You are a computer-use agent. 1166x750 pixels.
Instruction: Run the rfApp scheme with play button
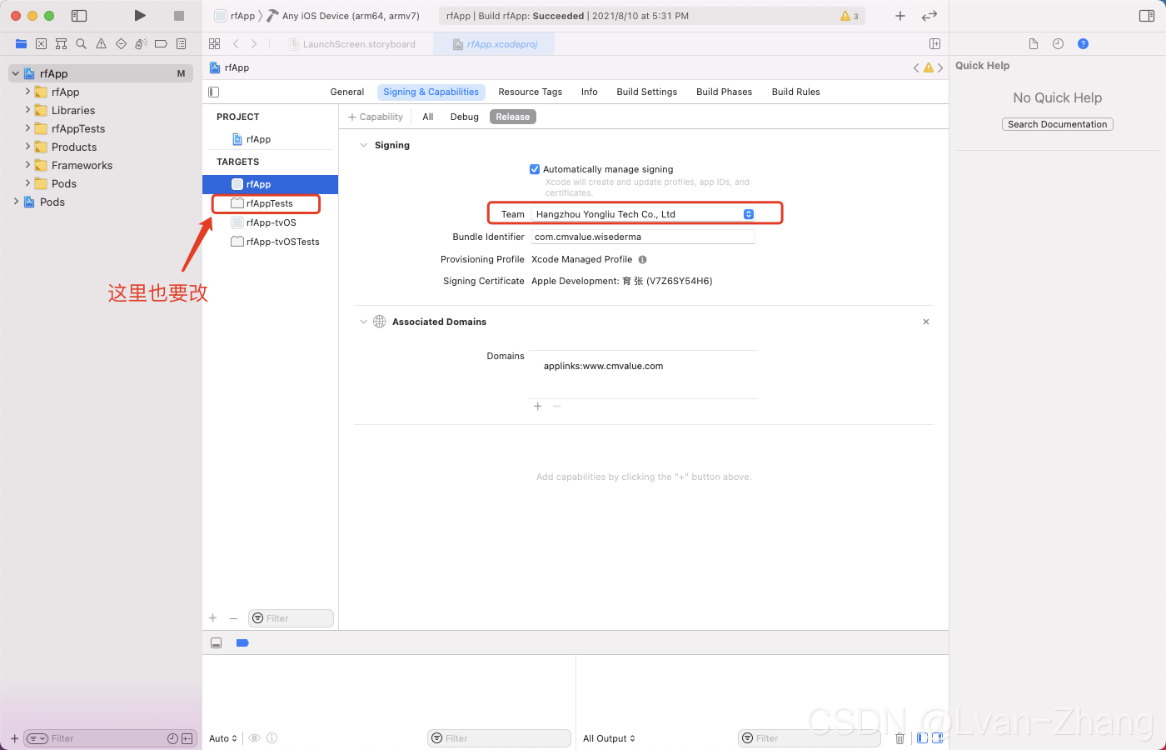(140, 16)
